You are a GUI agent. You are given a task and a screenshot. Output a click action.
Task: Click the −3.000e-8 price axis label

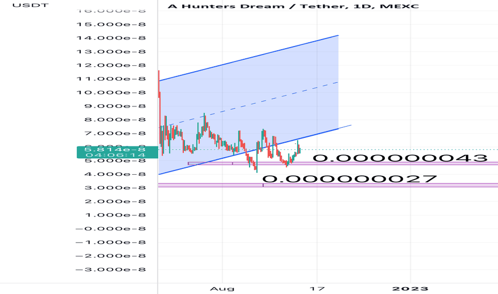pos(111,269)
